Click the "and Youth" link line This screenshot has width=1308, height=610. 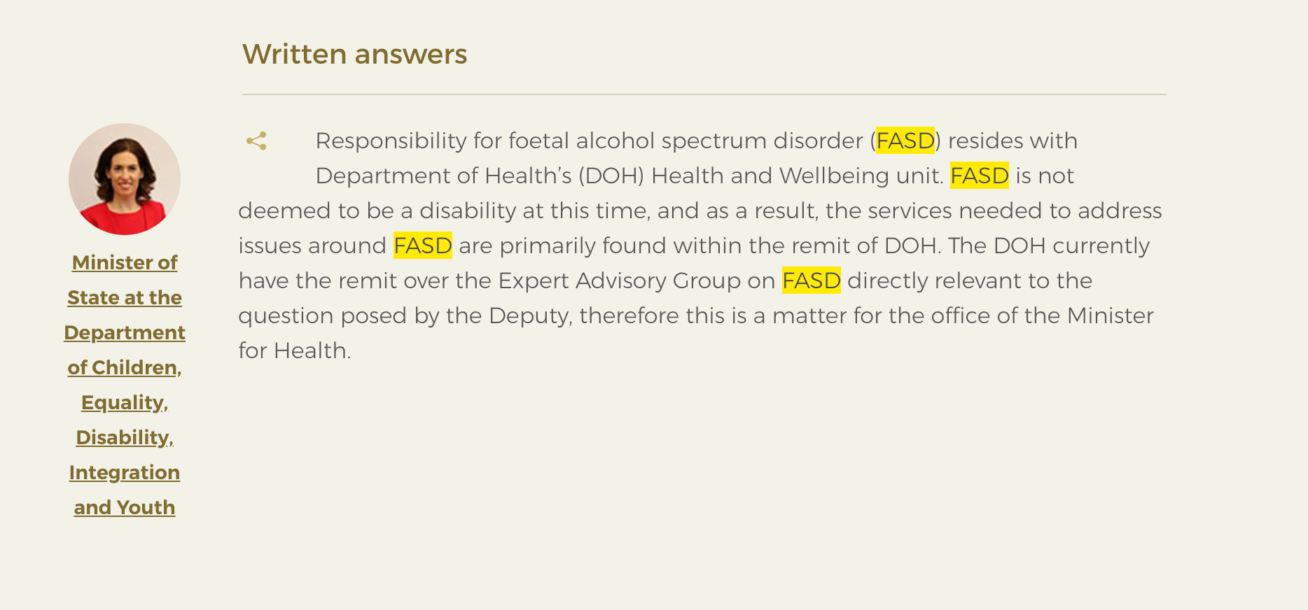pyautogui.click(x=125, y=507)
